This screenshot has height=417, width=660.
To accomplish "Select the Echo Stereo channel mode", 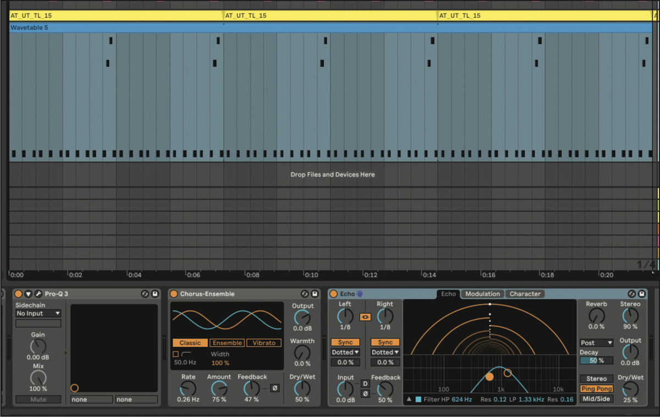I will (x=596, y=378).
